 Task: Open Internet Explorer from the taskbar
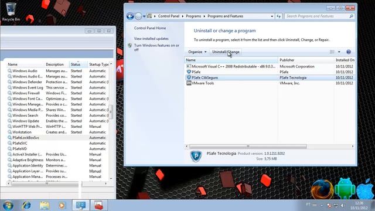[26, 205]
